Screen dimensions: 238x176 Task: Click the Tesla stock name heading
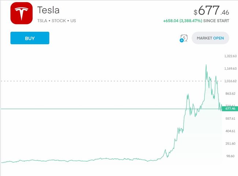[49, 10]
